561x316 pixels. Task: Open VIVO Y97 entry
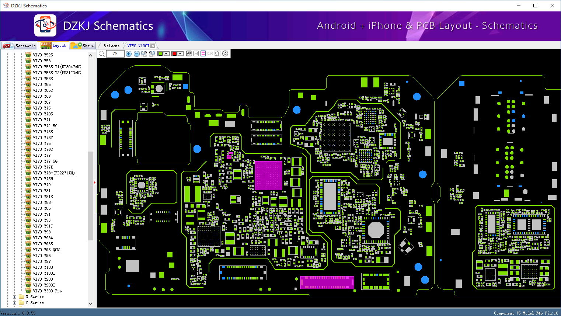tap(42, 261)
